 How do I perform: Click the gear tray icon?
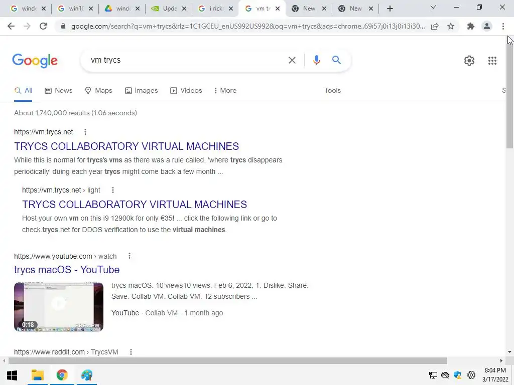471,375
